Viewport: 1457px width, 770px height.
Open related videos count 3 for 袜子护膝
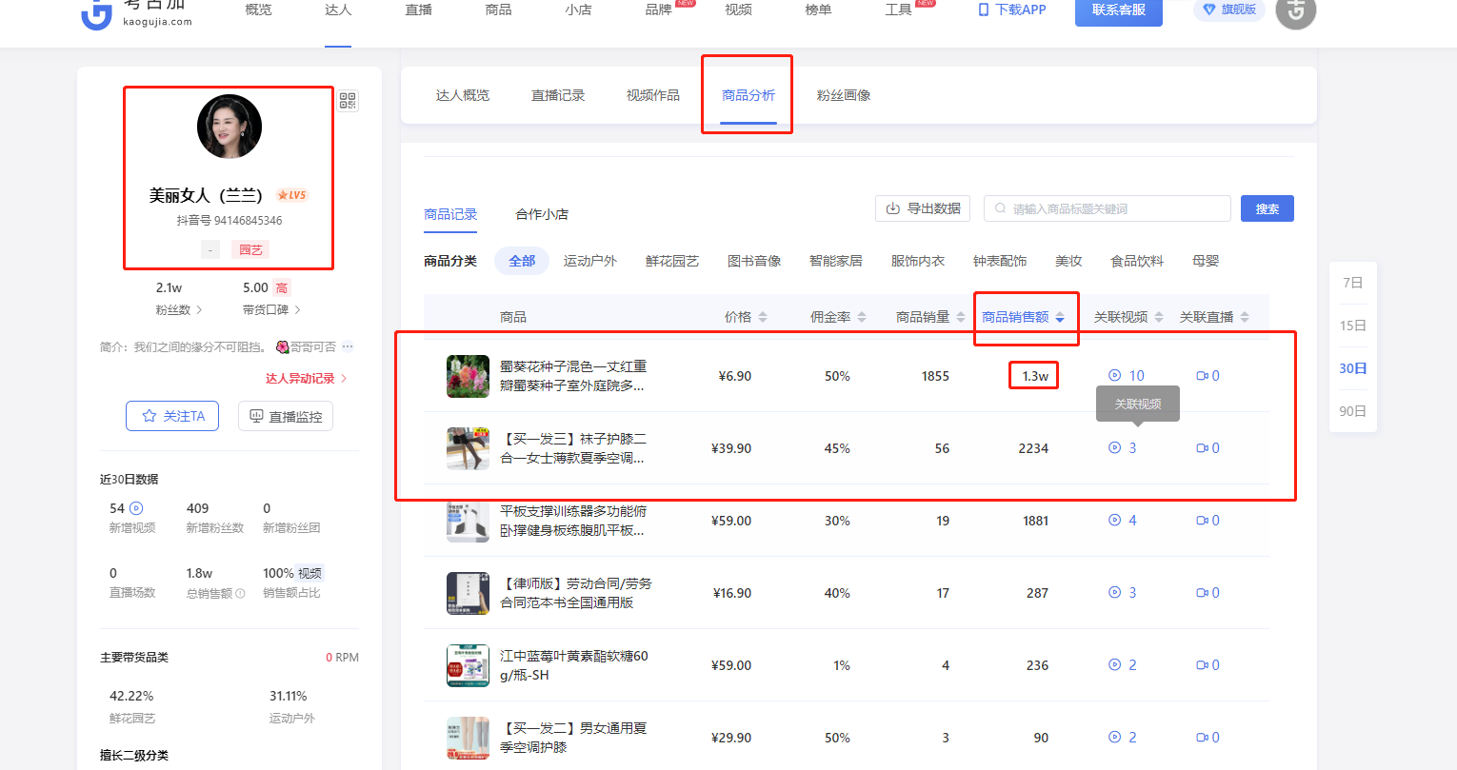(x=1123, y=448)
